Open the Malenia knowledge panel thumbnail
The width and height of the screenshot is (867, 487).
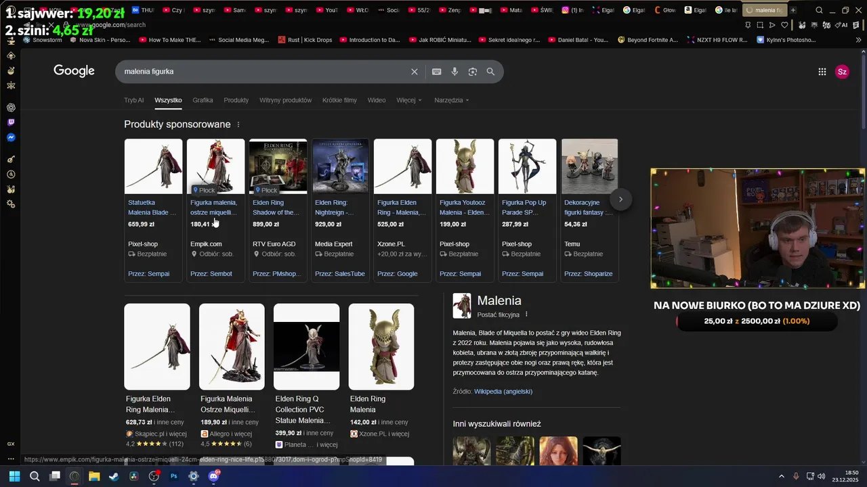(x=462, y=306)
